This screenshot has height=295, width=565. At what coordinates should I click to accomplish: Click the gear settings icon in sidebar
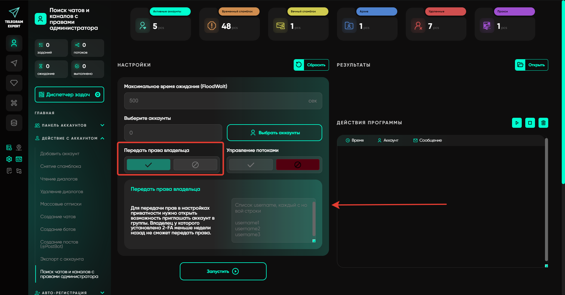[x=9, y=159]
